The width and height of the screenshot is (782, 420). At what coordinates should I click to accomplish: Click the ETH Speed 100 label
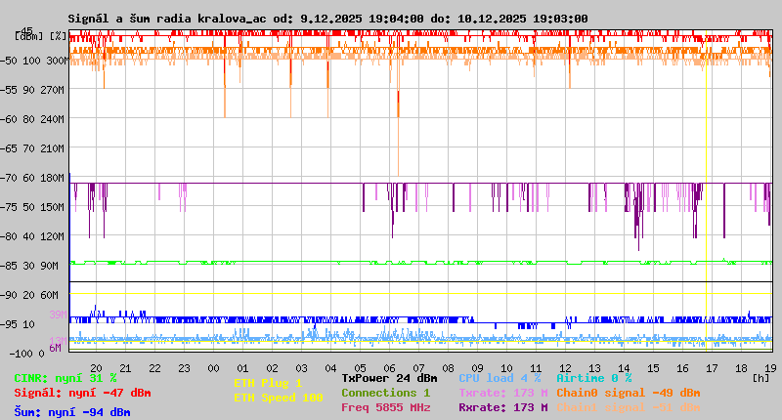278,398
